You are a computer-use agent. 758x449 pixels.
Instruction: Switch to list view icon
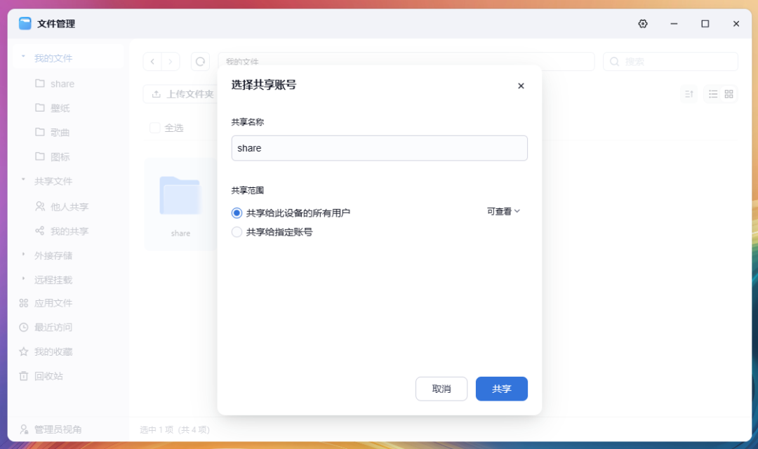pos(713,94)
